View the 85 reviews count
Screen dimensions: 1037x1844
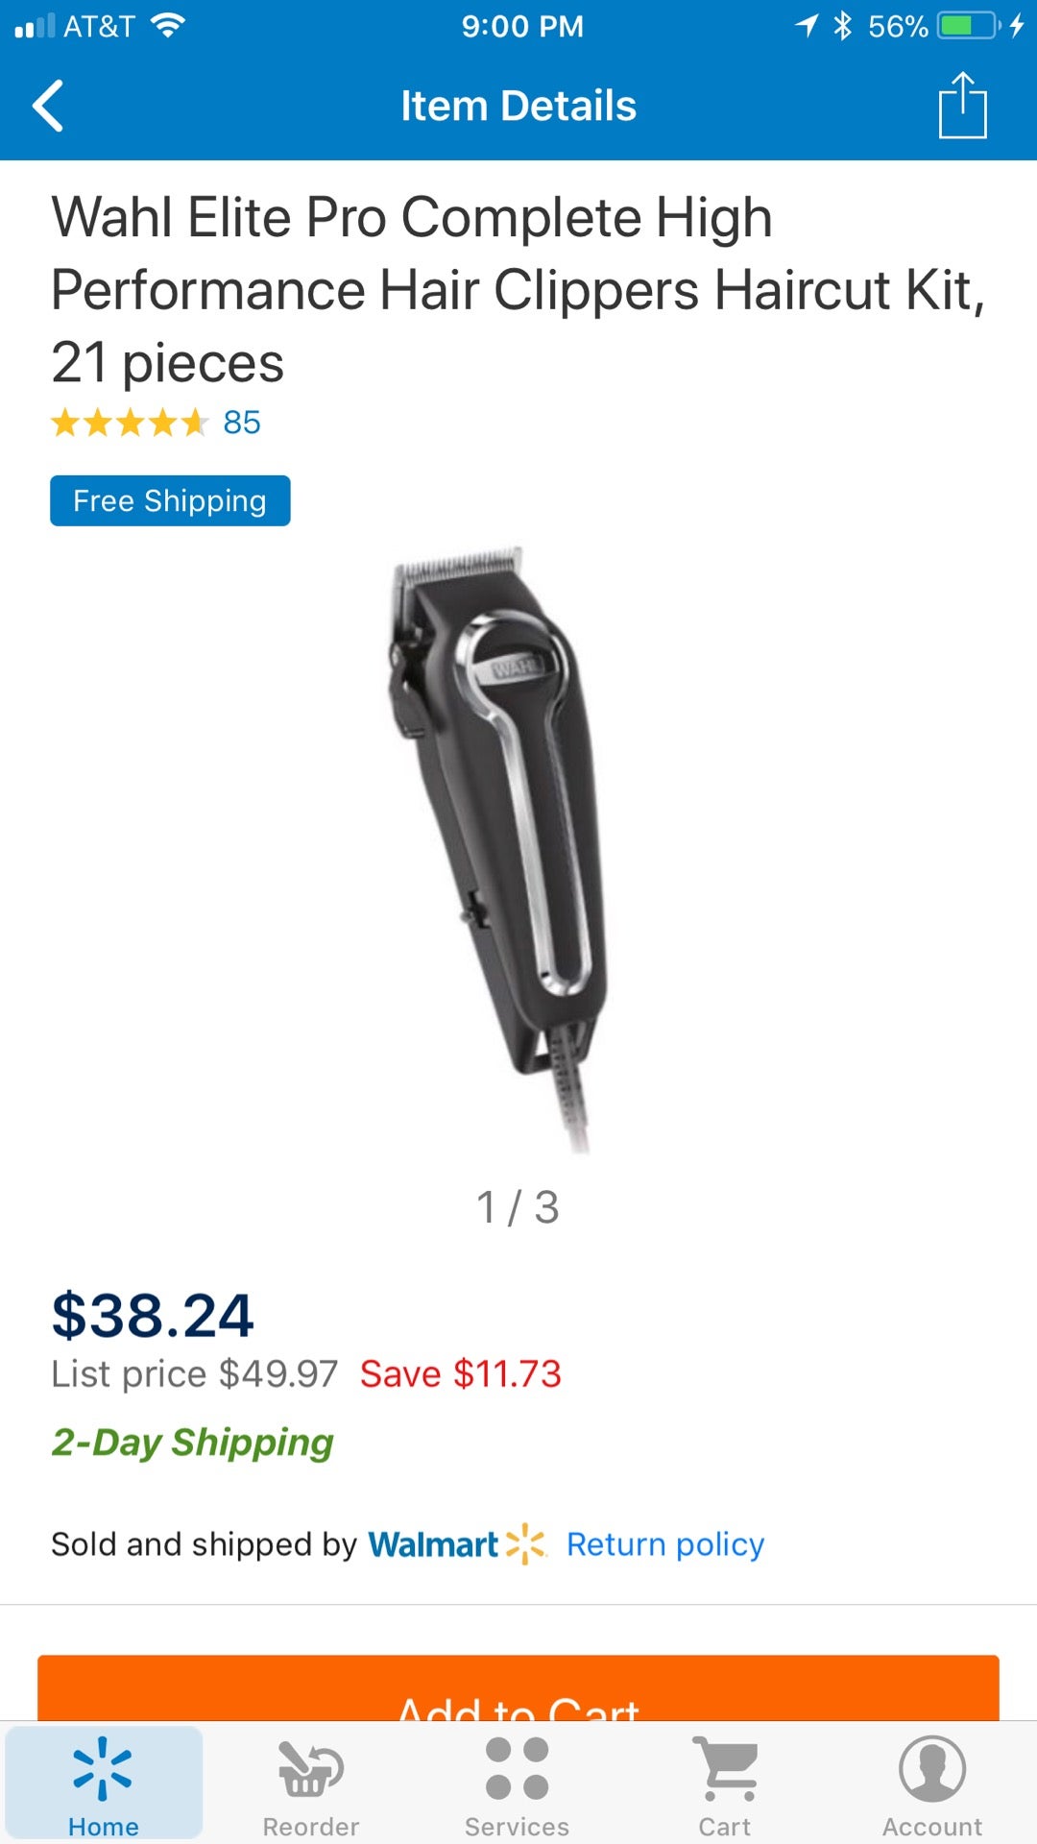coord(242,423)
